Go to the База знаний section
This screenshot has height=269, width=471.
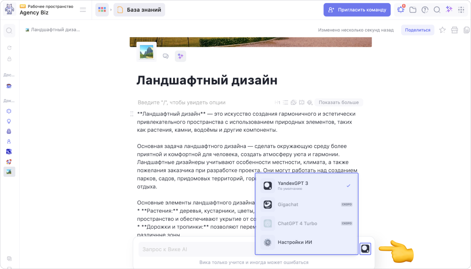click(139, 10)
